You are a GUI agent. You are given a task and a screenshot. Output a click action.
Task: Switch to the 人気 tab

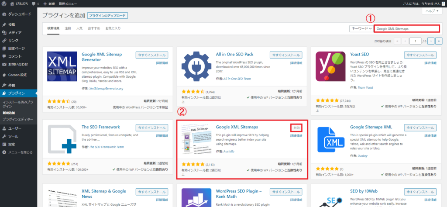pos(79,28)
